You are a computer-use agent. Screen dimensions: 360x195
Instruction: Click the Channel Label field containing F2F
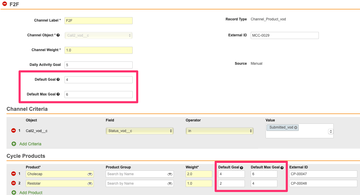click(x=98, y=21)
